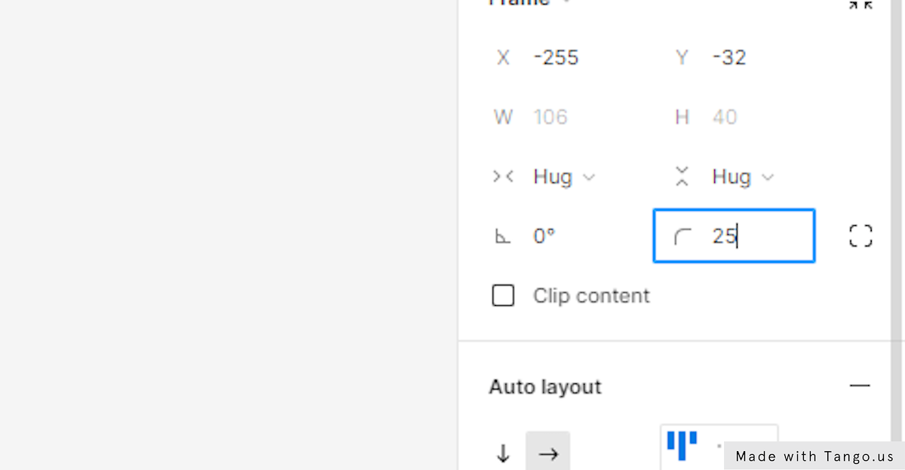
Task: Click the X position field
Action: click(567, 57)
